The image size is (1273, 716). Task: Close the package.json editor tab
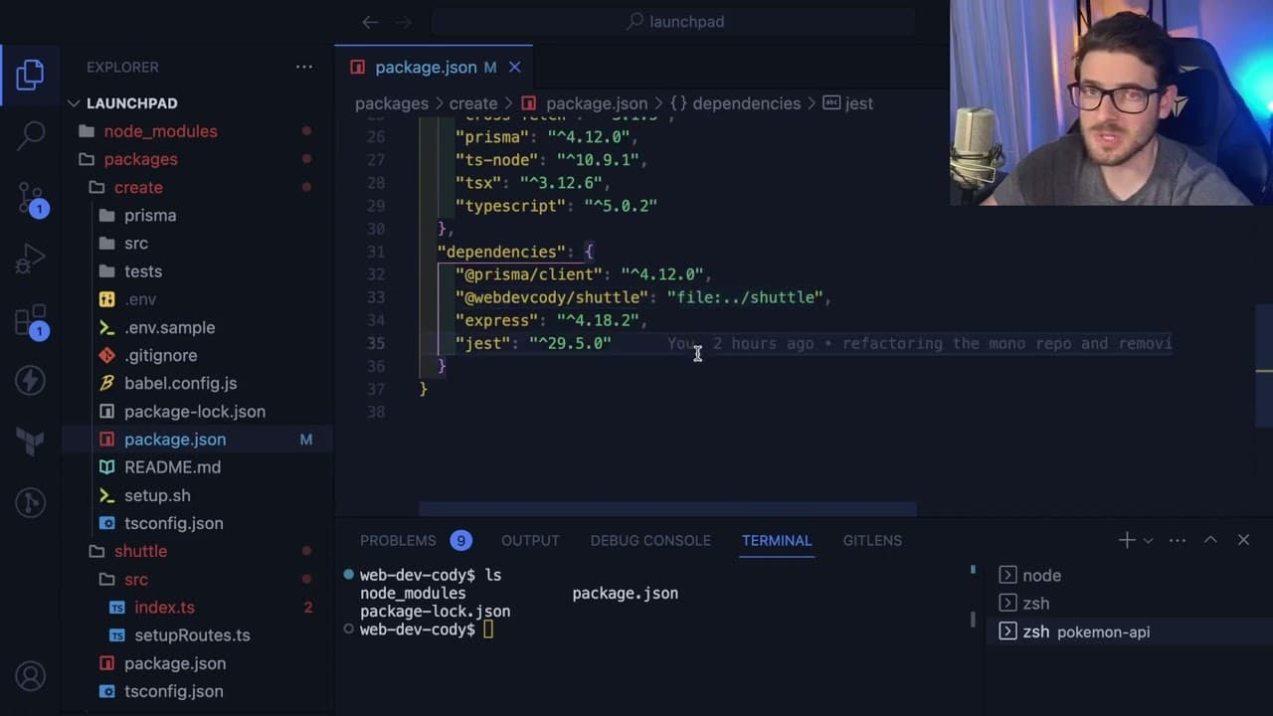(514, 68)
